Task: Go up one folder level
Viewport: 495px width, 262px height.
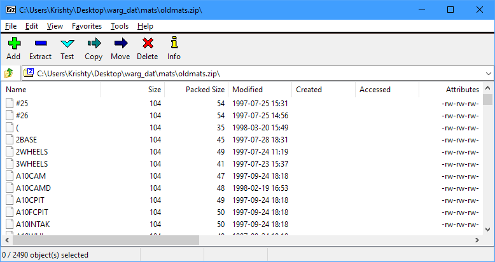Action: tap(9, 73)
